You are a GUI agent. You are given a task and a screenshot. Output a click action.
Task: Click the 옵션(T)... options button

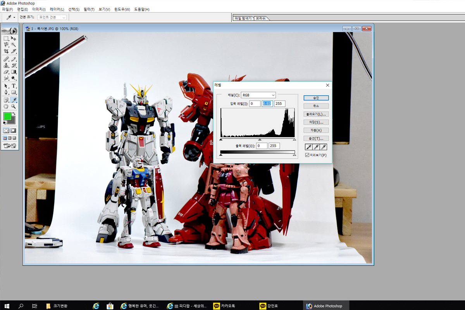click(x=316, y=139)
